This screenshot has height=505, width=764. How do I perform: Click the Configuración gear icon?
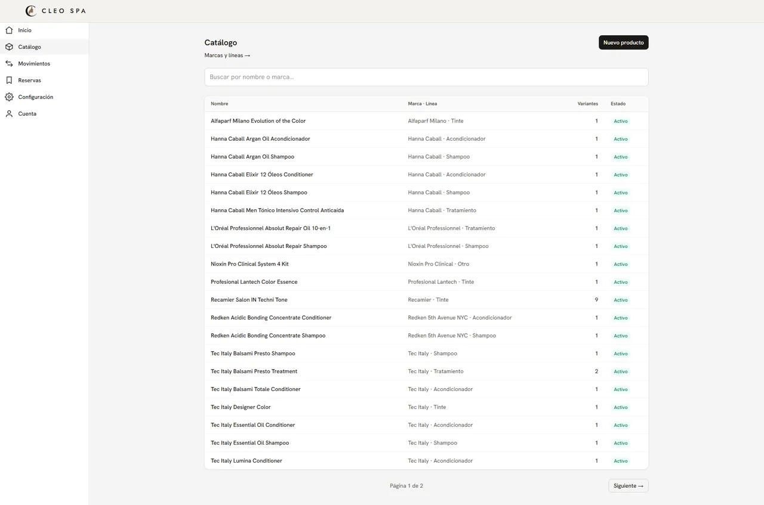[9, 97]
